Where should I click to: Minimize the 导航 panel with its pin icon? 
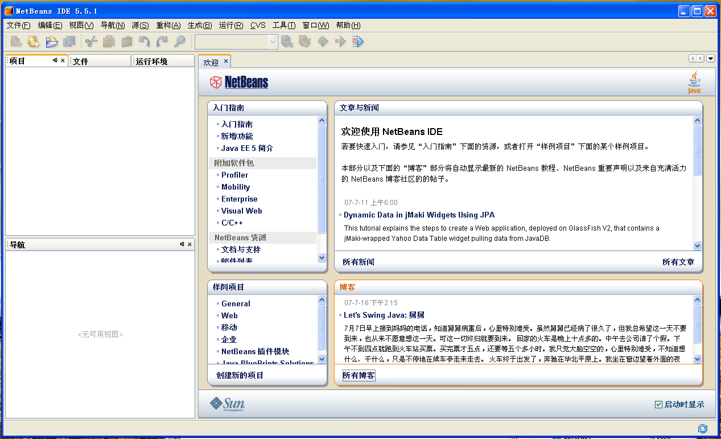point(182,244)
